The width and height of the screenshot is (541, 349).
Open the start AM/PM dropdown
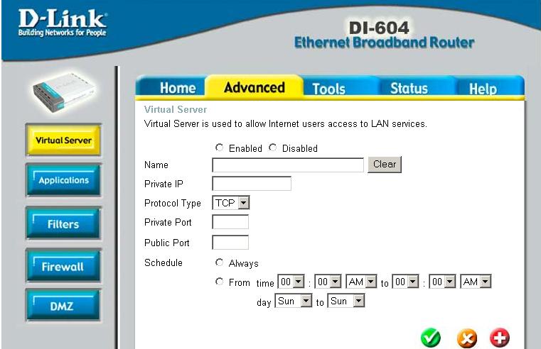click(x=361, y=282)
